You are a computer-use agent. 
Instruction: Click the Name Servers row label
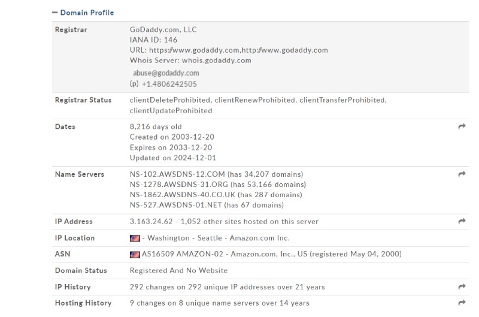[x=80, y=174]
